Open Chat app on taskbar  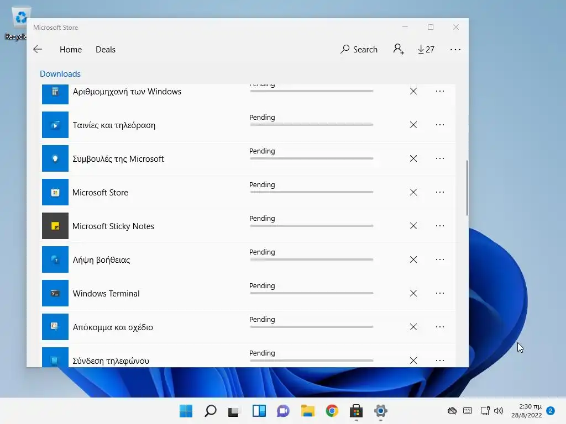[x=284, y=411]
